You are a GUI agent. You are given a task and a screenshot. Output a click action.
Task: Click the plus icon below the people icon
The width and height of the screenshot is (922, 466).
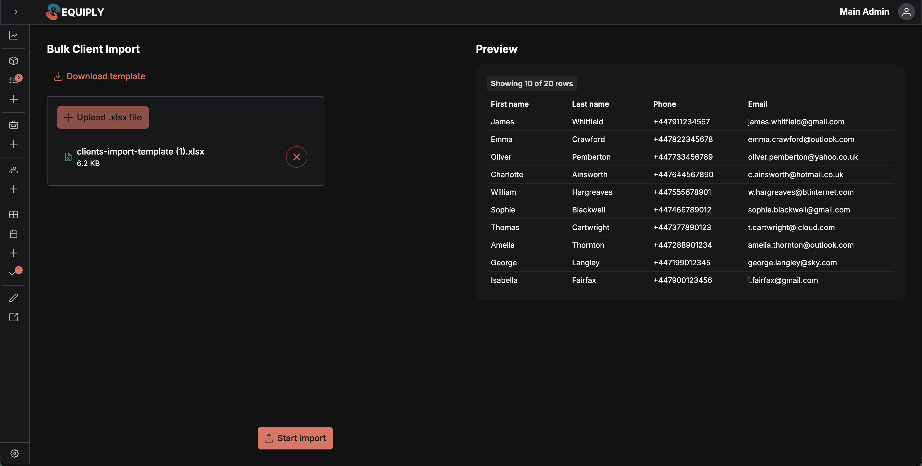tap(14, 189)
